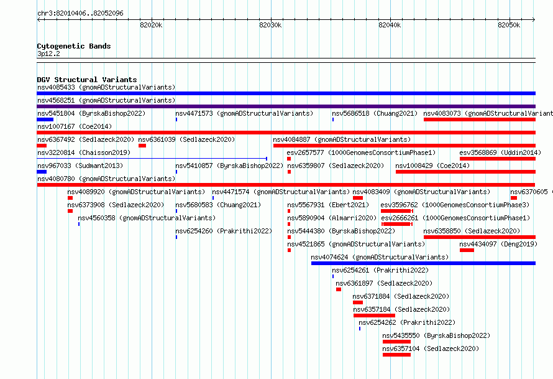553x379 pixels.
Task: Open nsv6254262 Prakrithi2022 label
Action: (407, 322)
